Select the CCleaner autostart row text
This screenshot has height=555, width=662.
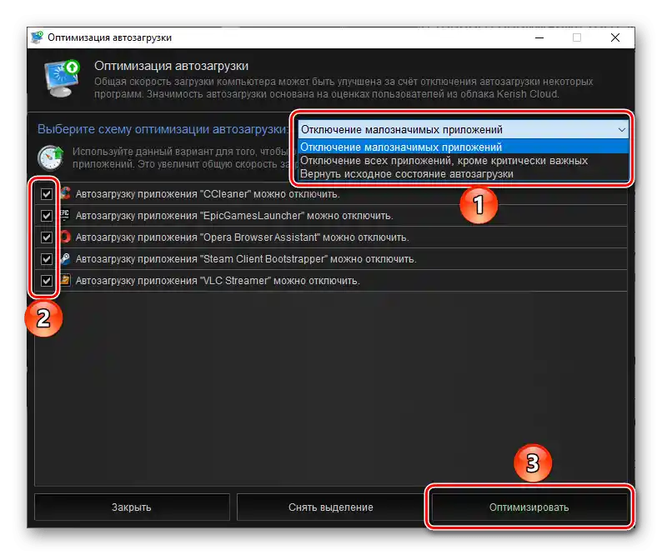[208, 194]
